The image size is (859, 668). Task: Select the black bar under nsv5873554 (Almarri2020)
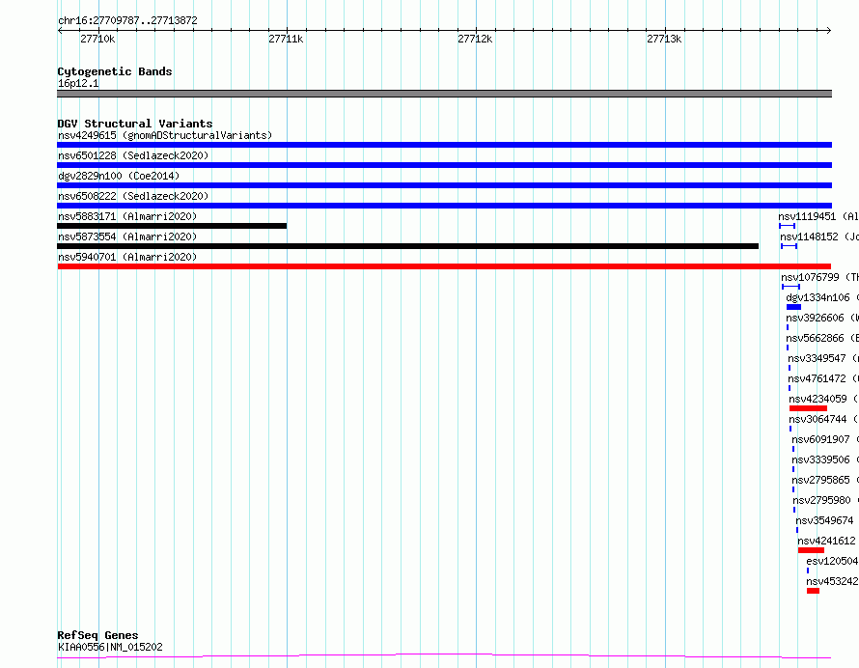point(407,246)
